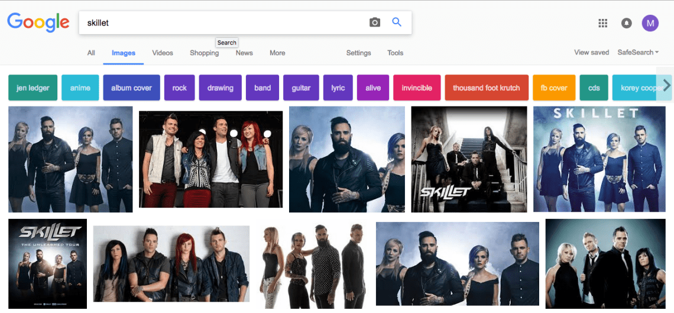The width and height of the screenshot is (674, 313).
Task: Go to Google home via logo
Action: click(x=38, y=23)
